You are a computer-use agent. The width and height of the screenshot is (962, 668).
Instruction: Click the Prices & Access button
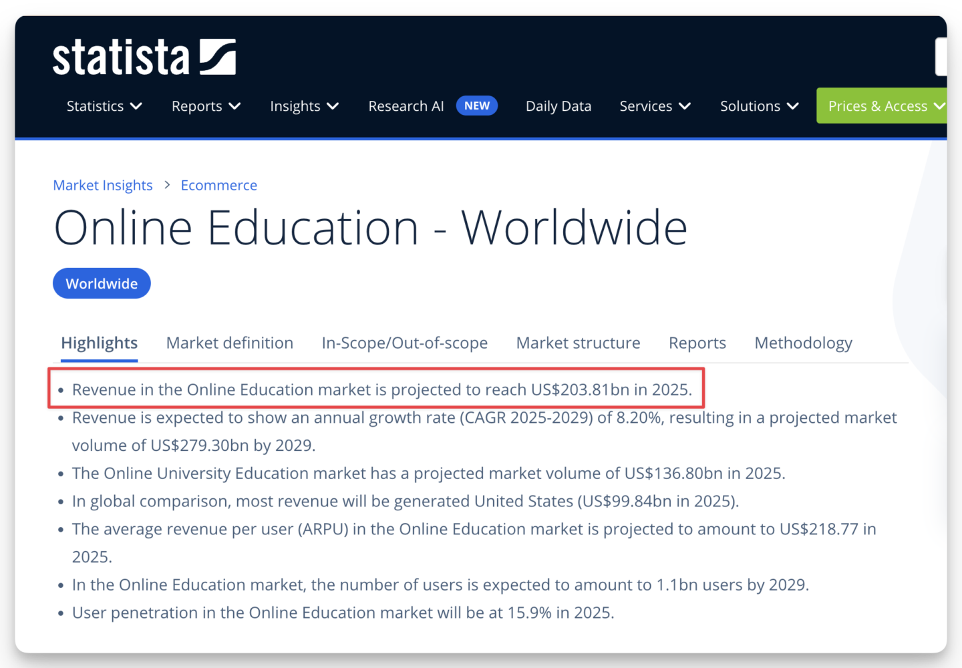click(x=882, y=106)
